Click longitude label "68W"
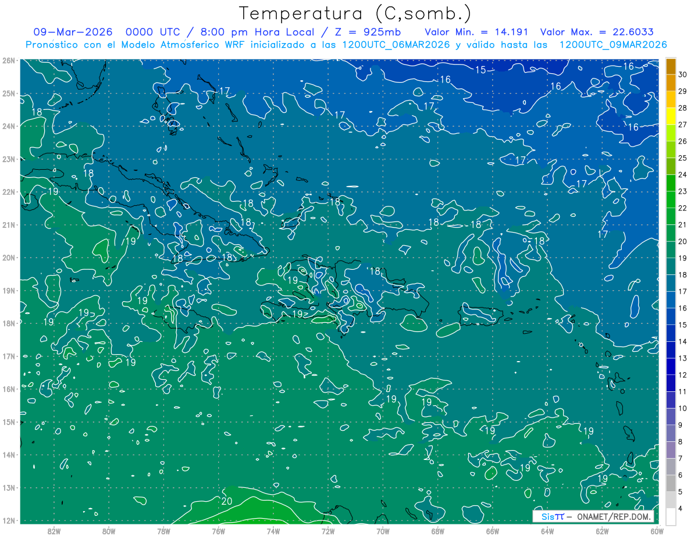698x539 pixels. (438, 531)
